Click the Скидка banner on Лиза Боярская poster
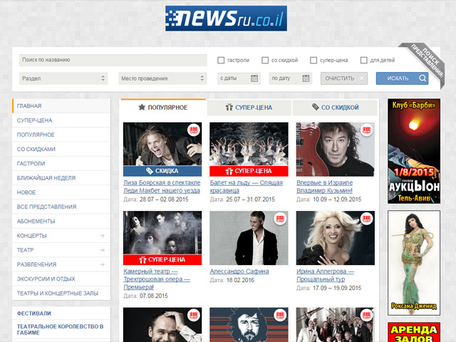 point(162,171)
